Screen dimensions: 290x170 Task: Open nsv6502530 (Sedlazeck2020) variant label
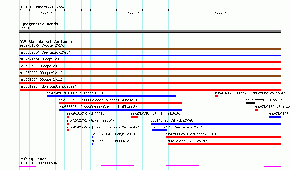[x=45, y=52]
